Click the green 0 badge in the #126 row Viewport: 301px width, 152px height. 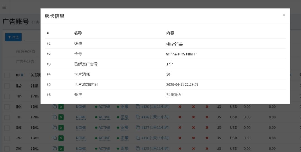(61, 138)
